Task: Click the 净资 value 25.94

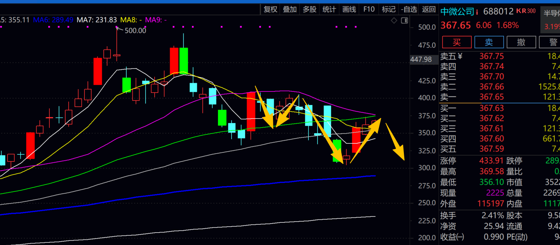Action: click(494, 226)
